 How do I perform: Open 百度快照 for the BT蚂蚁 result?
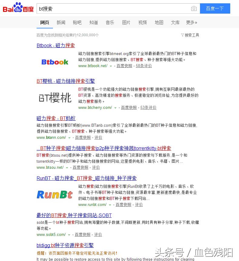point(83,138)
